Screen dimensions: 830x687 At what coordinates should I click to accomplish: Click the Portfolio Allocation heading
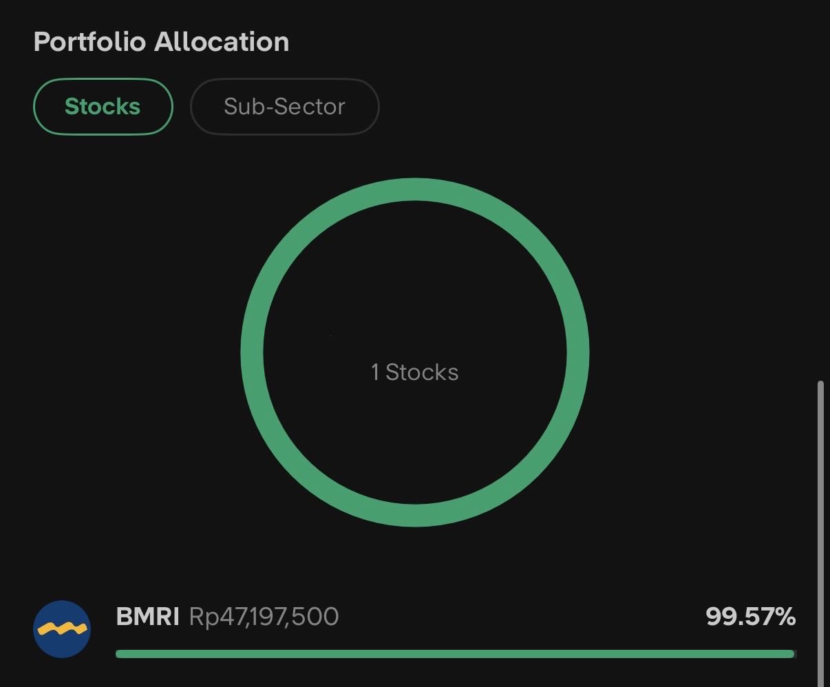161,42
